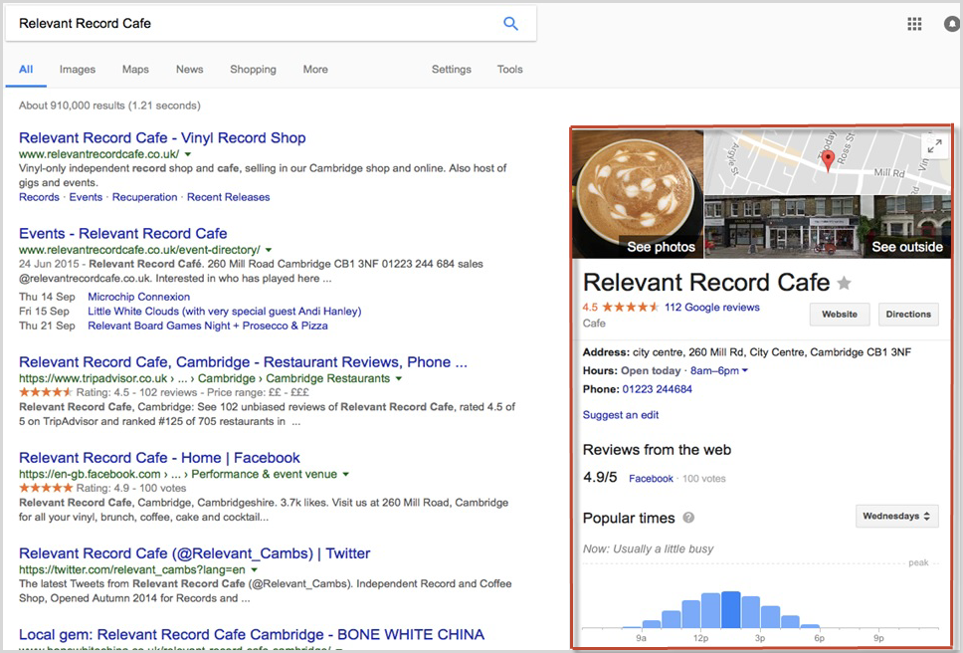Click the blue search magnifier icon
This screenshot has height=653, width=963.
click(510, 24)
